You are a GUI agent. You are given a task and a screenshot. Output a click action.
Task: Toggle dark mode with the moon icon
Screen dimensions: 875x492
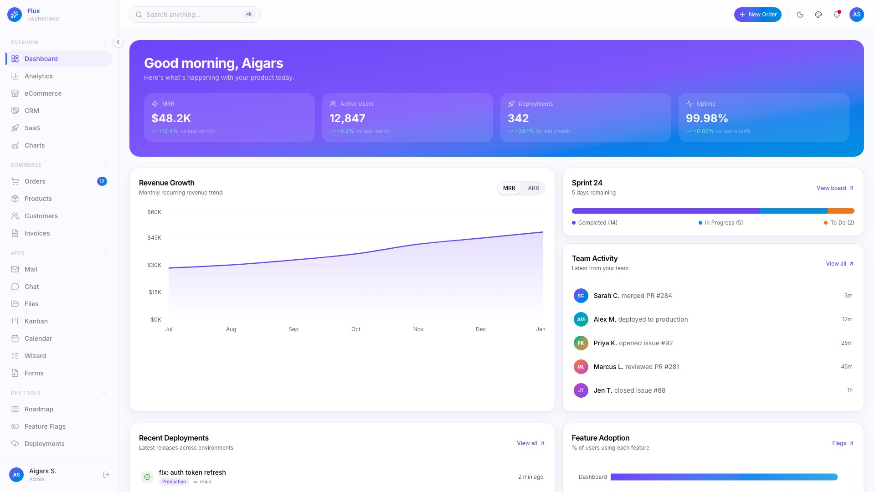[800, 15]
